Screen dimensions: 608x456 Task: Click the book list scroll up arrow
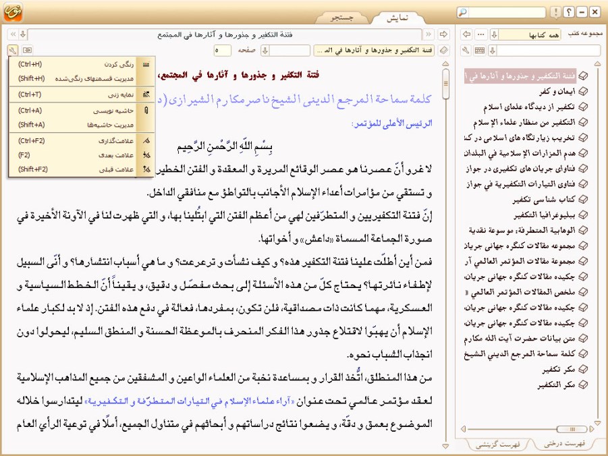[x=597, y=63]
